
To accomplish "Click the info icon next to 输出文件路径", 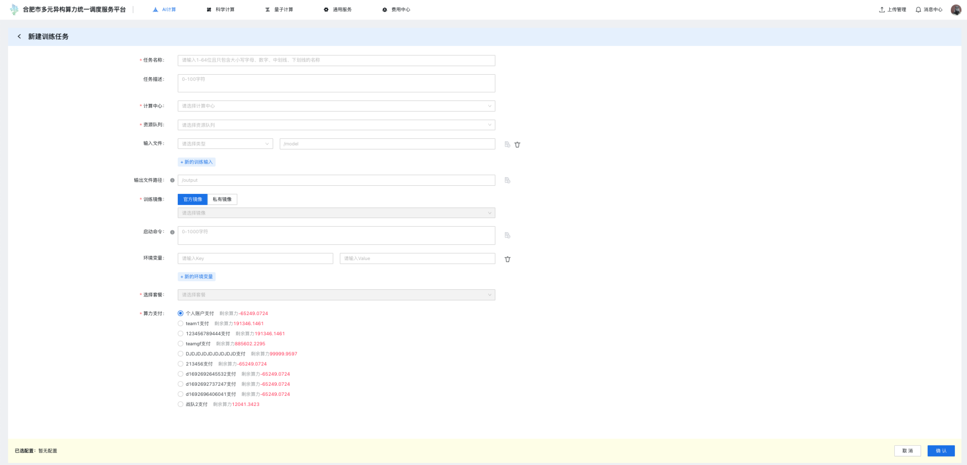I will 172,180.
